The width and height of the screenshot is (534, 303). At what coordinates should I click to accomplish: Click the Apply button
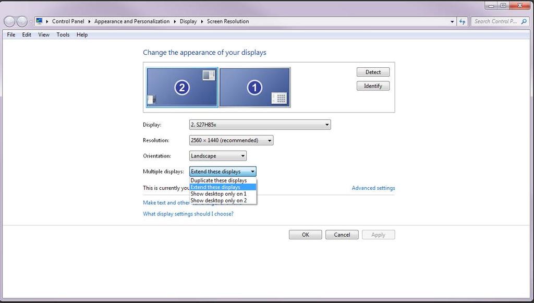[379, 235]
